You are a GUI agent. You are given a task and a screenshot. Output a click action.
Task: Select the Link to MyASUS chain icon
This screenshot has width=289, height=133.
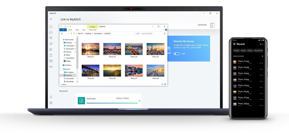[x=51, y=67]
